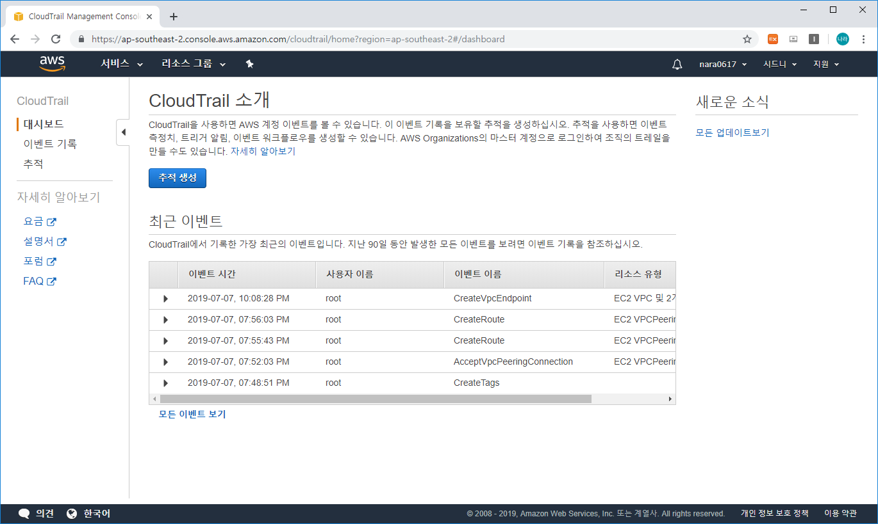Open the 설명서 documentation external link
The height and width of the screenshot is (524, 878).
[45, 241]
